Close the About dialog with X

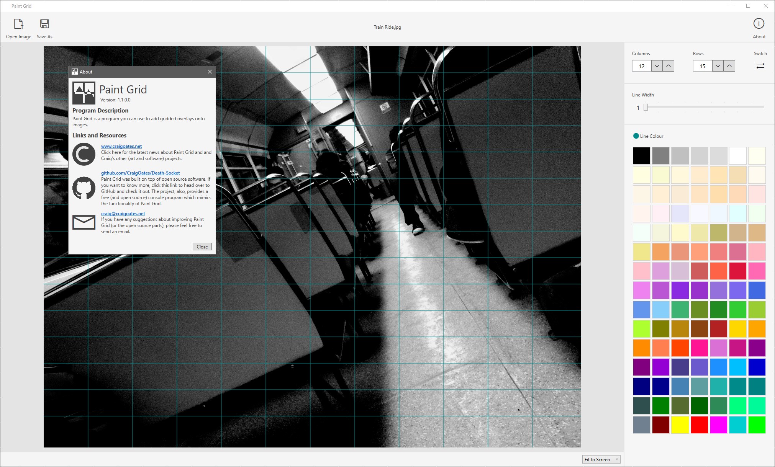pyautogui.click(x=210, y=72)
